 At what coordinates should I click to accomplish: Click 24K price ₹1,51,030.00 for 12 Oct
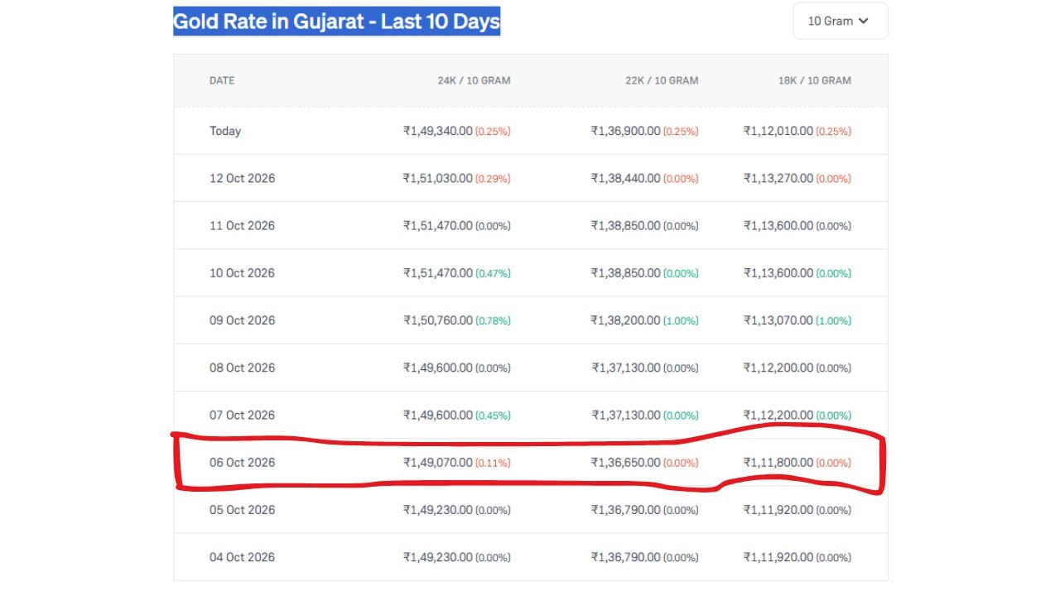pyautogui.click(x=438, y=178)
